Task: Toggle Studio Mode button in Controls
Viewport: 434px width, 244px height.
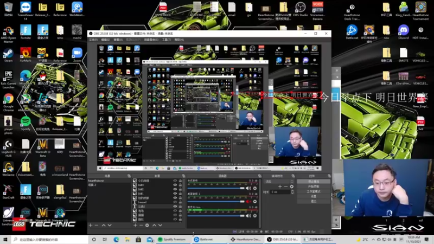Action: pos(314,191)
